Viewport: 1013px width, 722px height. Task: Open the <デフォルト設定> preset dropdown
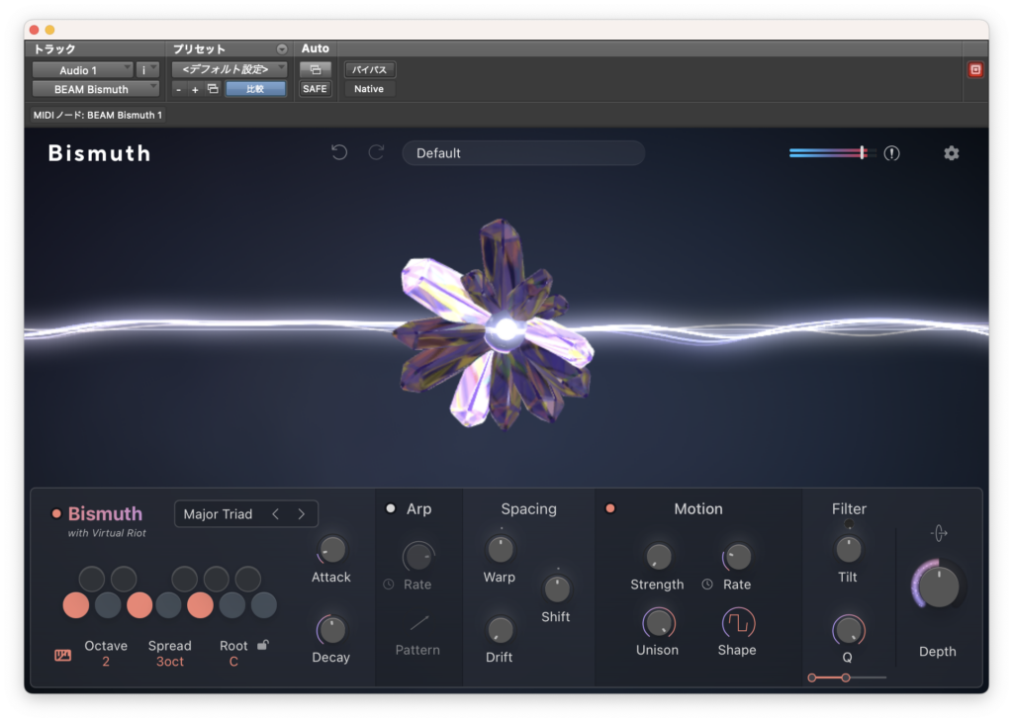(230, 69)
